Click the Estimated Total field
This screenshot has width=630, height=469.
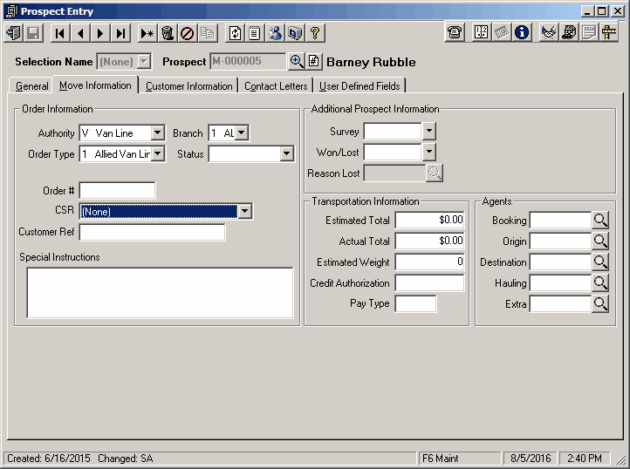click(x=429, y=220)
